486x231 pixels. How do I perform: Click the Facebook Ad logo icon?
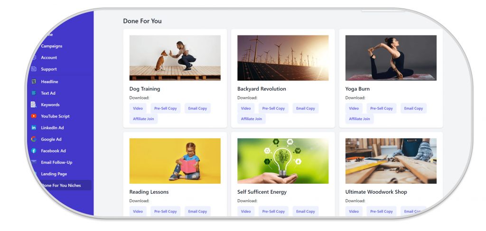tap(34, 151)
